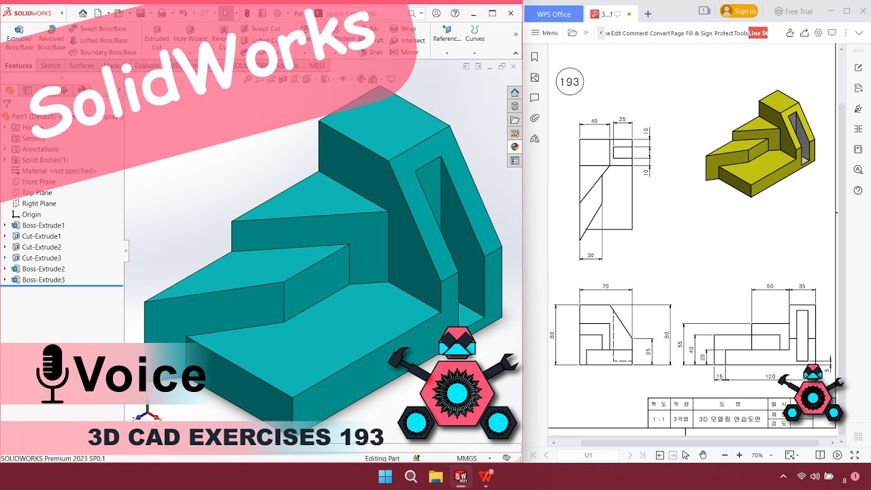Open WPS bookmark panel icon
The height and width of the screenshot is (490, 871).
coord(535,57)
